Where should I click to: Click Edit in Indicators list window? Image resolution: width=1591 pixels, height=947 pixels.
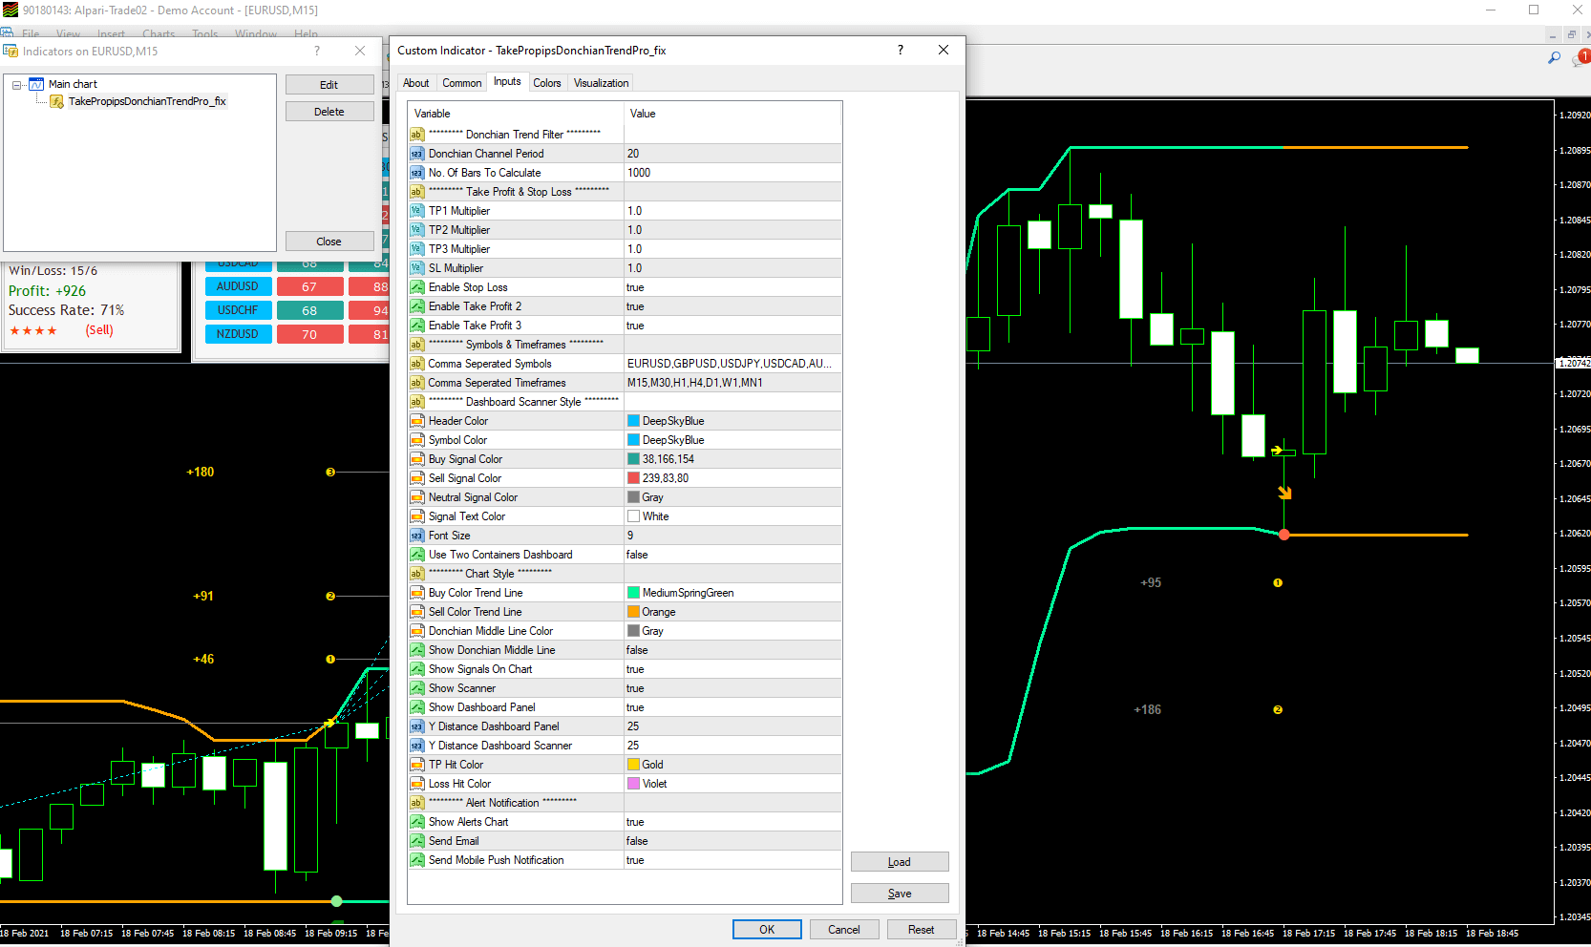[329, 85]
